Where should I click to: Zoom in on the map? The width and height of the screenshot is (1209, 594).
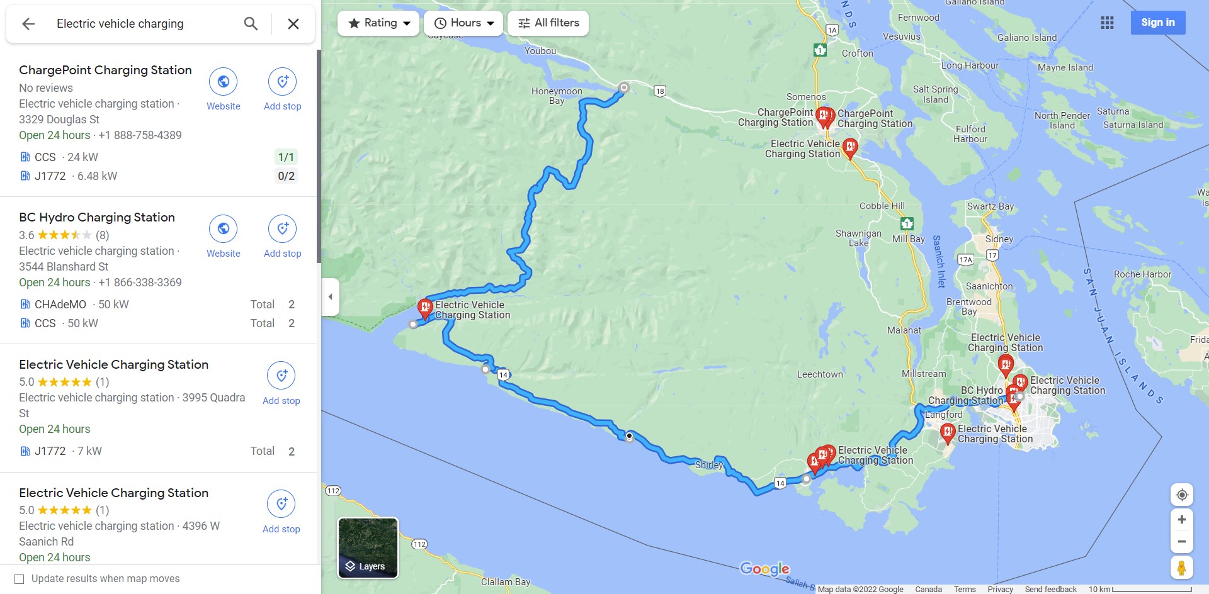pos(1182,520)
